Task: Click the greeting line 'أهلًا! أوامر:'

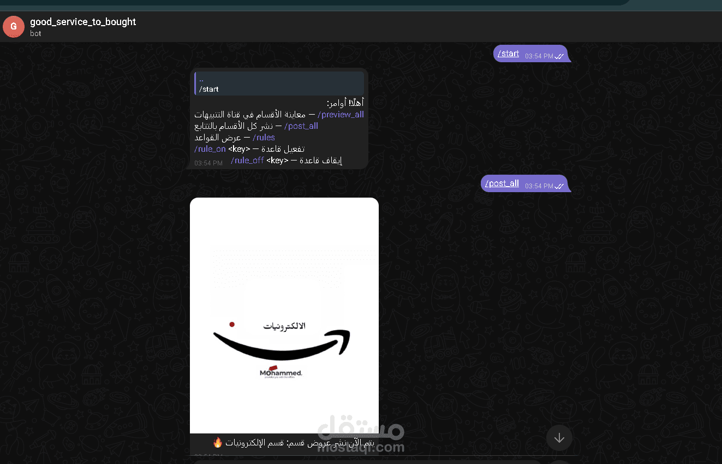Action: pos(345,103)
